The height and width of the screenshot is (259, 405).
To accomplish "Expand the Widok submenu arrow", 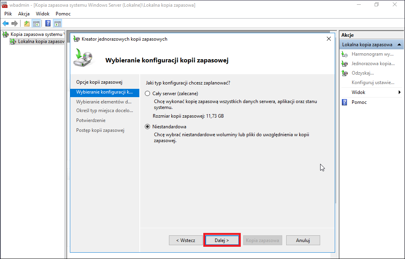I will [399, 92].
